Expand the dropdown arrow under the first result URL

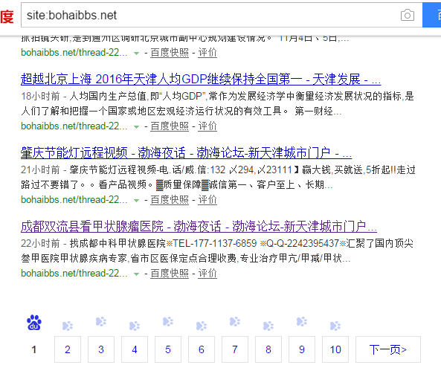tap(136, 53)
